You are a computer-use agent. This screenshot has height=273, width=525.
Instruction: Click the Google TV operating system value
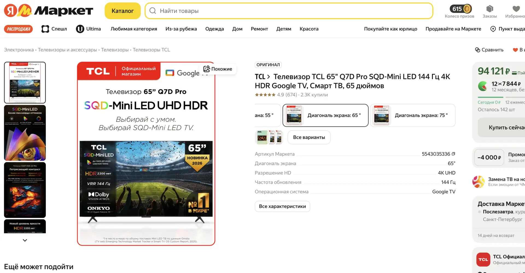[x=444, y=192]
